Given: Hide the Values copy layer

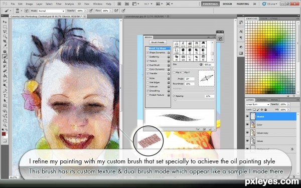Looking at the screenshot, I should pyautogui.click(x=247, y=133).
